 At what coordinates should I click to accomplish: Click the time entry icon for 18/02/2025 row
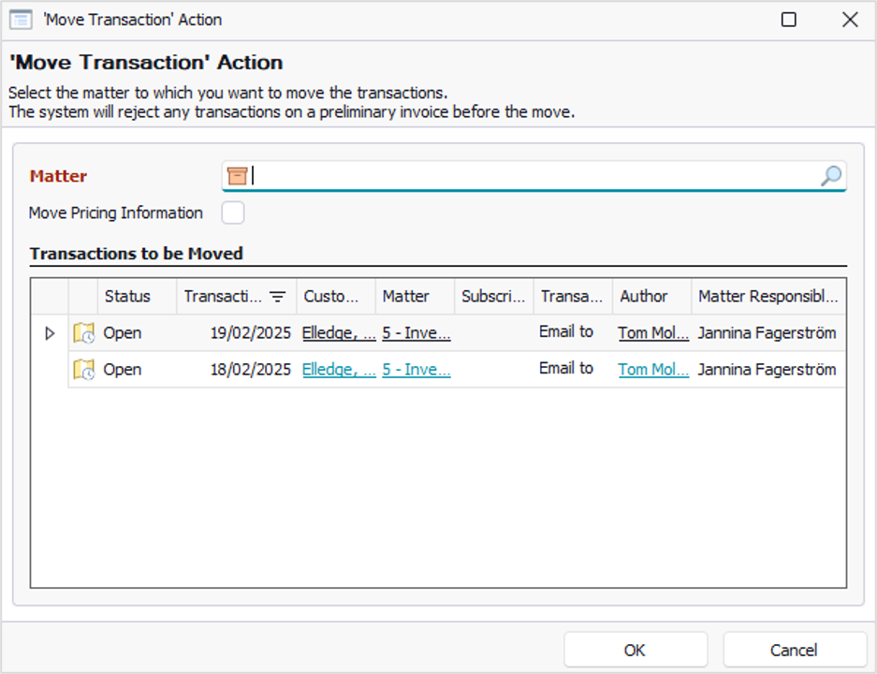click(x=84, y=369)
